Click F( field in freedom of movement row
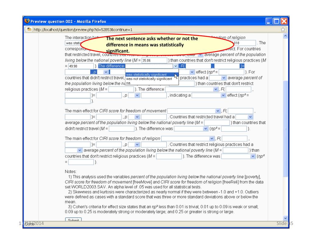This screenshot has width=312, height=234. click(x=241, y=111)
